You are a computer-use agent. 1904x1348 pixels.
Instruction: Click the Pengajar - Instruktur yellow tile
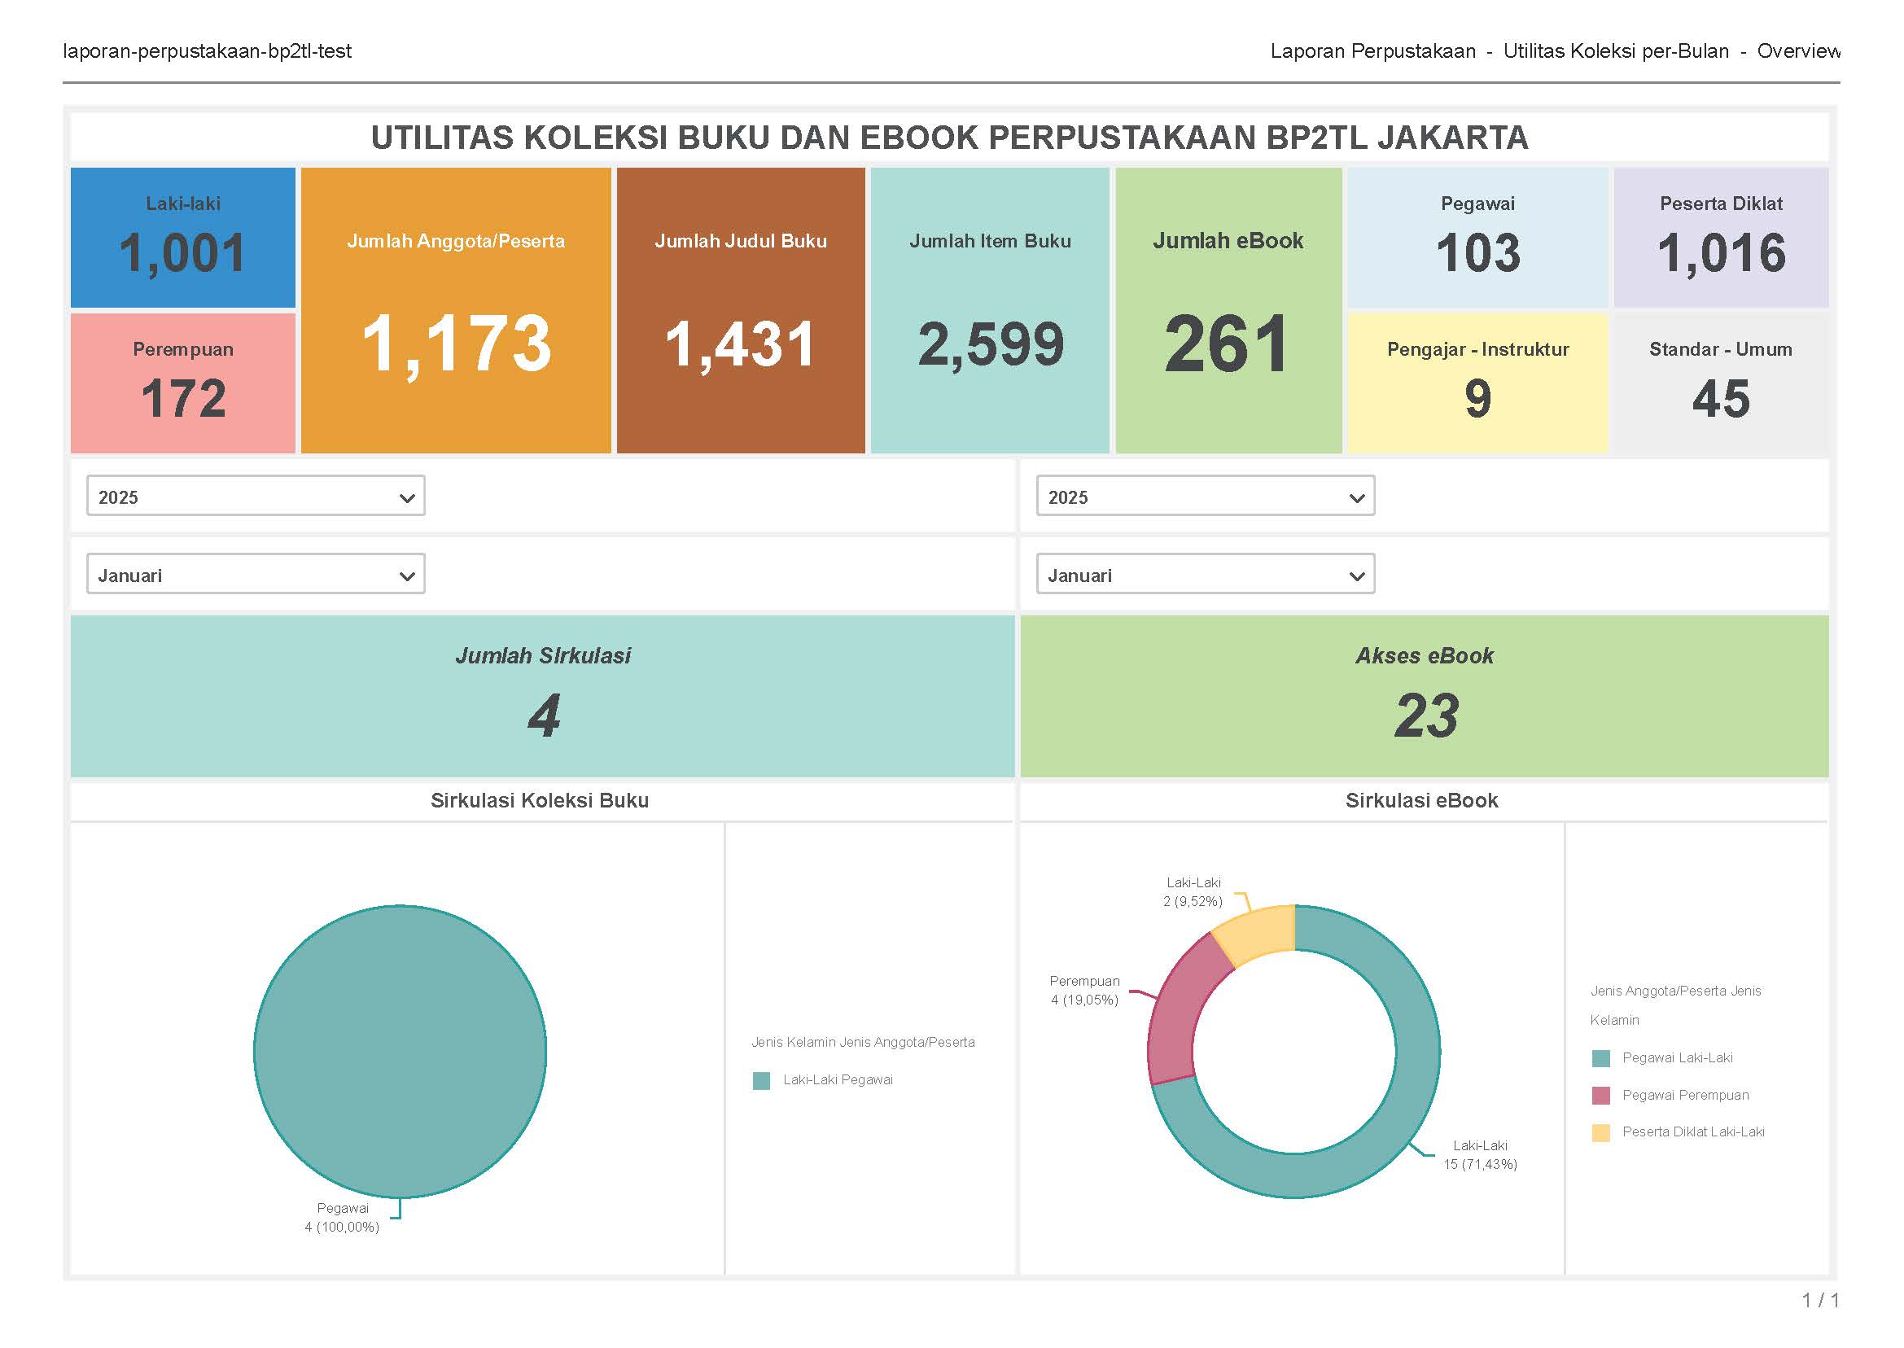coord(1477,383)
